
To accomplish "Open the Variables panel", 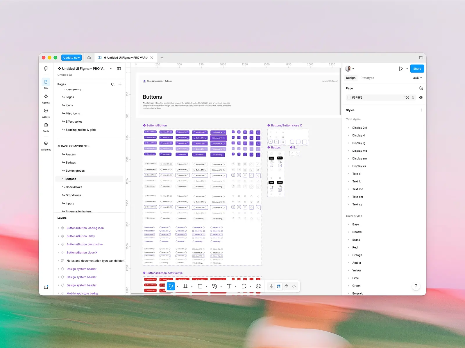I will pos(46,146).
